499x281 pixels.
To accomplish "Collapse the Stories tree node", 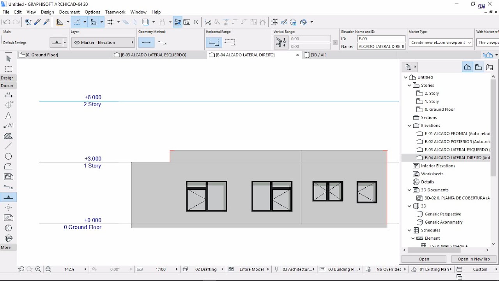I will [409, 85].
